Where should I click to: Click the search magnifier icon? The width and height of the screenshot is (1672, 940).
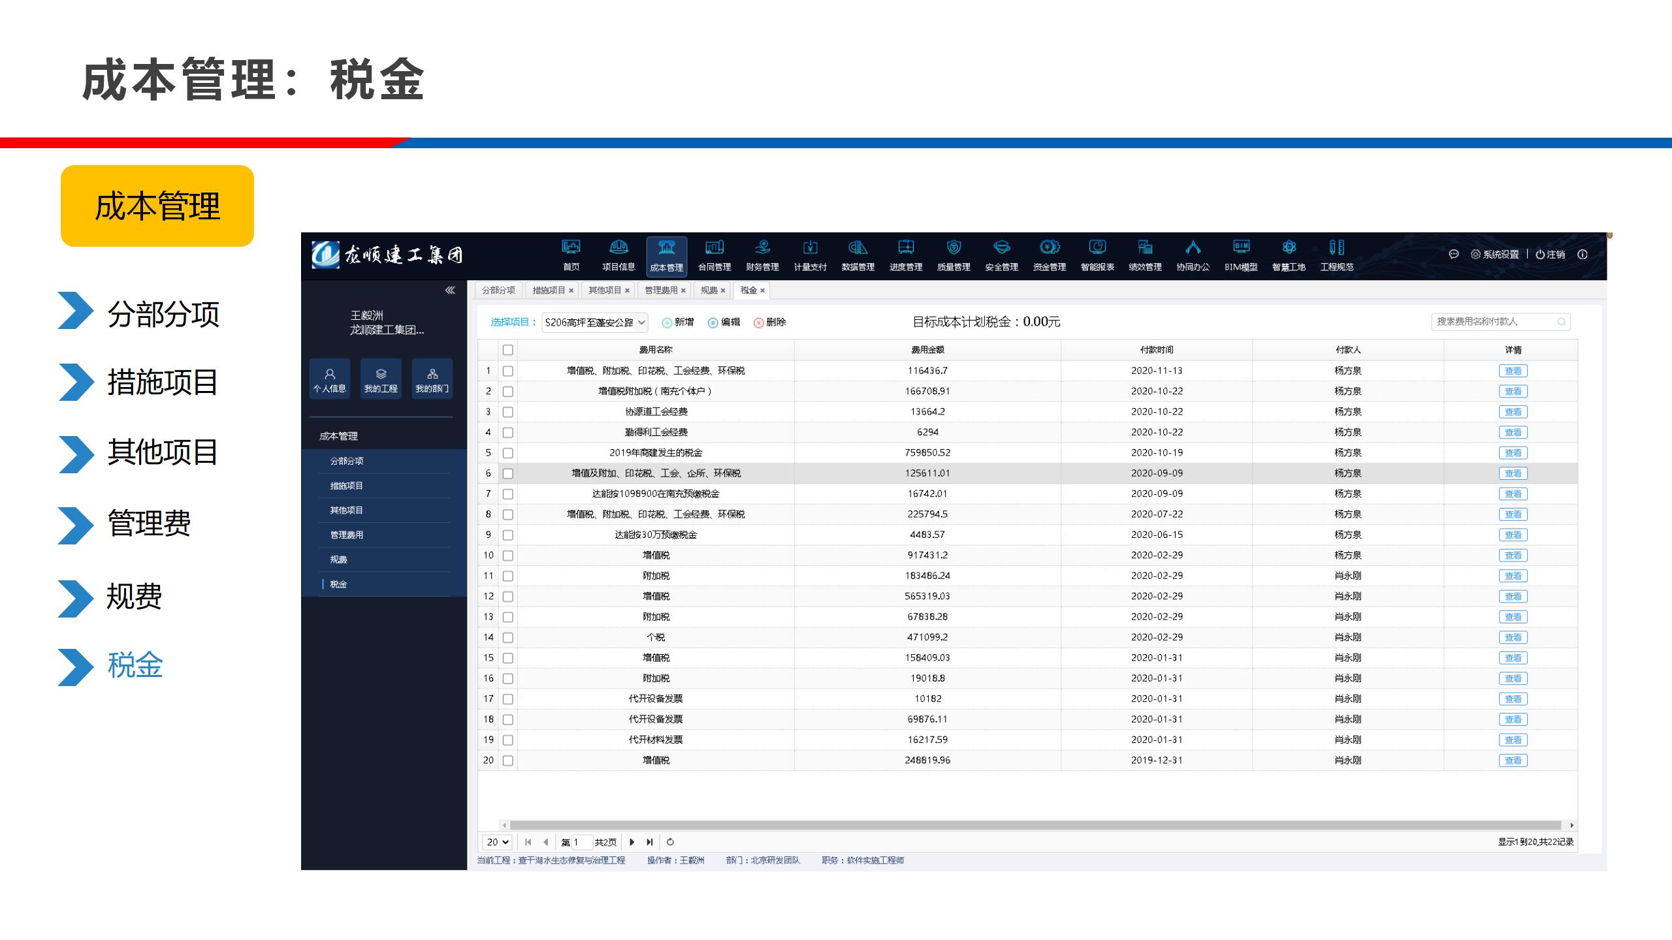tap(1562, 322)
